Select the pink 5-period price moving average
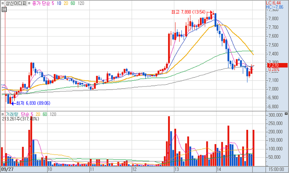 (x=53, y=3)
